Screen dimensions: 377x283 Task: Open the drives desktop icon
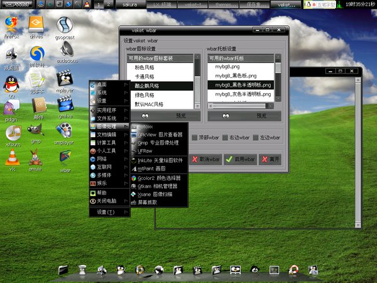click(x=36, y=26)
